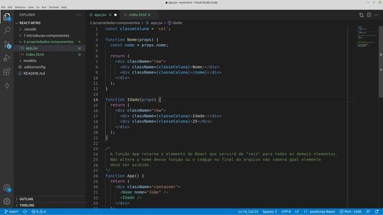Click the UTF-8 encoding indicator
The height and width of the screenshot is (215, 383).
point(286,211)
